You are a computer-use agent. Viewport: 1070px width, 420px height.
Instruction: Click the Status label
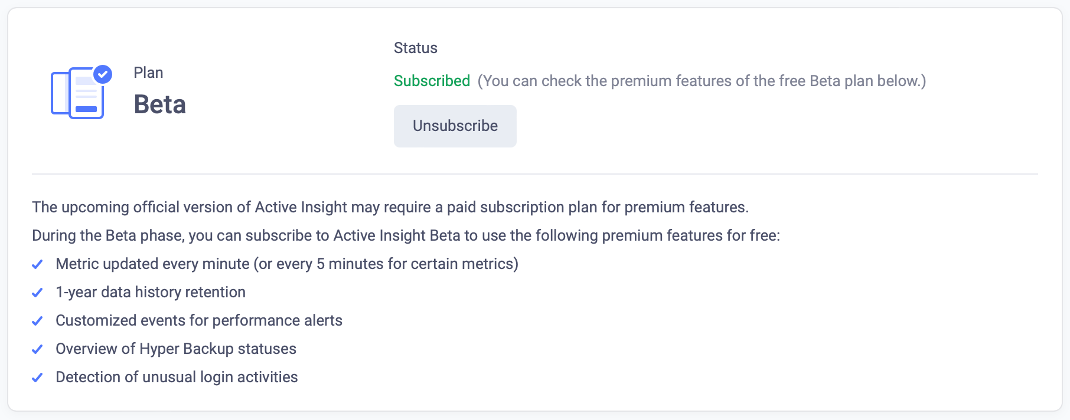pos(416,48)
